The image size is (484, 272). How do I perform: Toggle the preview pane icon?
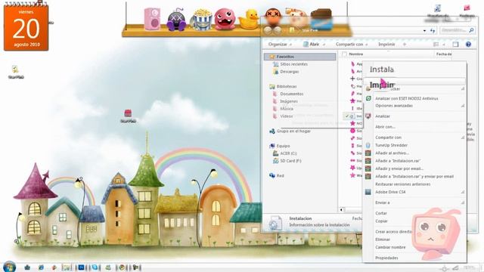[455, 45]
